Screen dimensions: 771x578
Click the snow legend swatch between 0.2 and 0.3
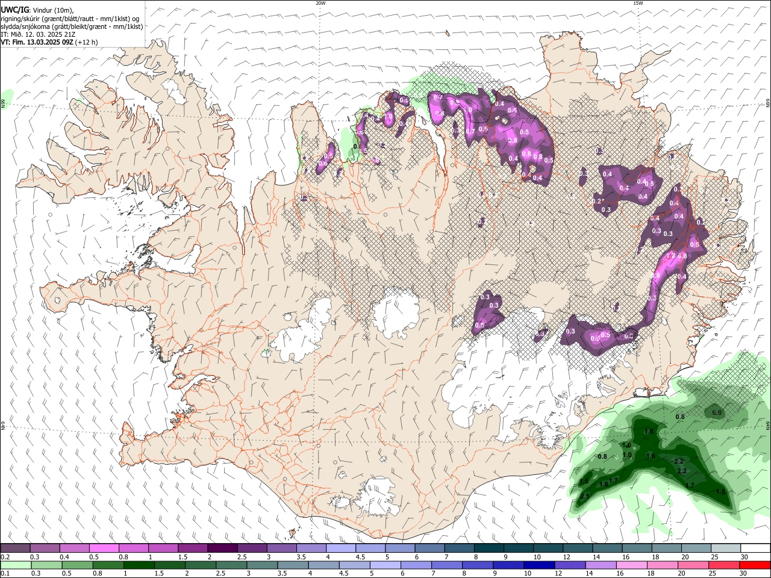(15, 548)
